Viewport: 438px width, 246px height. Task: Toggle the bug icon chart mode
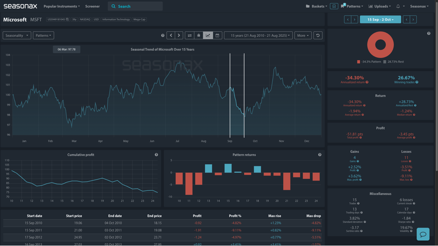pyautogui.click(x=198, y=35)
